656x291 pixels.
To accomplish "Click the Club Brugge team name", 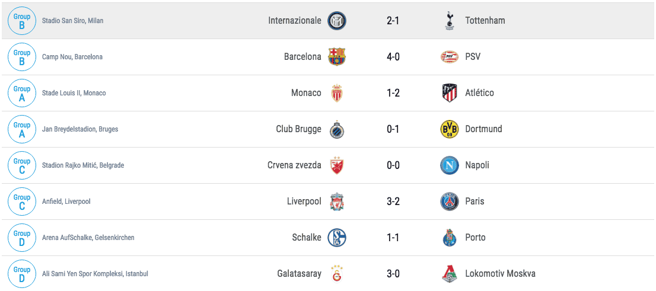I will [x=298, y=129].
